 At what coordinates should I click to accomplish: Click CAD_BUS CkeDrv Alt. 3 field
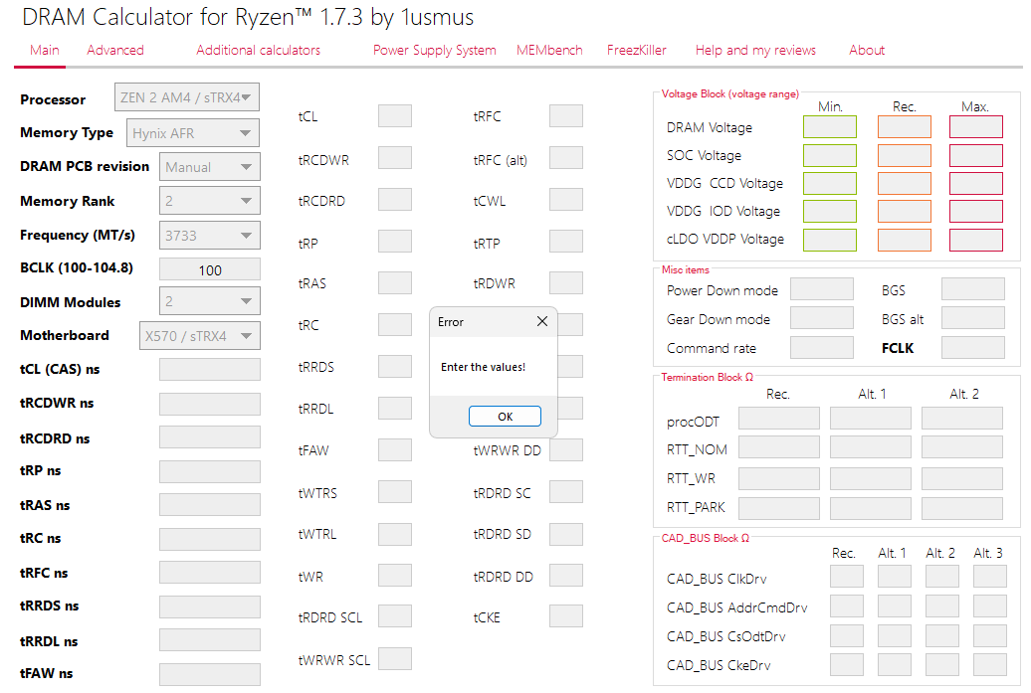point(990,665)
